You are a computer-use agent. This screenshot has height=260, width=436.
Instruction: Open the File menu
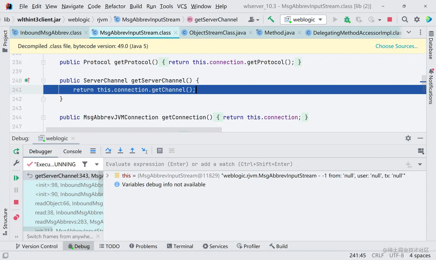(23, 6)
